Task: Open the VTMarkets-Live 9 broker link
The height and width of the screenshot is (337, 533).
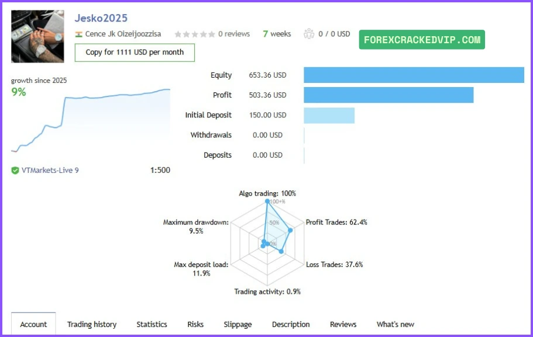Action: tap(50, 171)
